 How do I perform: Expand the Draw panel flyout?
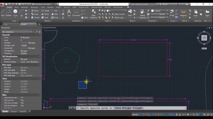click(x=15, y=21)
